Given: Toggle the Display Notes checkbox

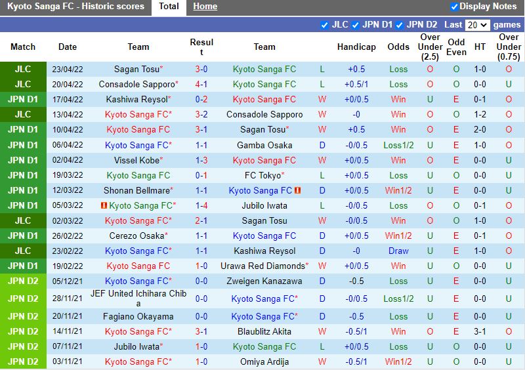Looking at the screenshot, I should [454, 7].
